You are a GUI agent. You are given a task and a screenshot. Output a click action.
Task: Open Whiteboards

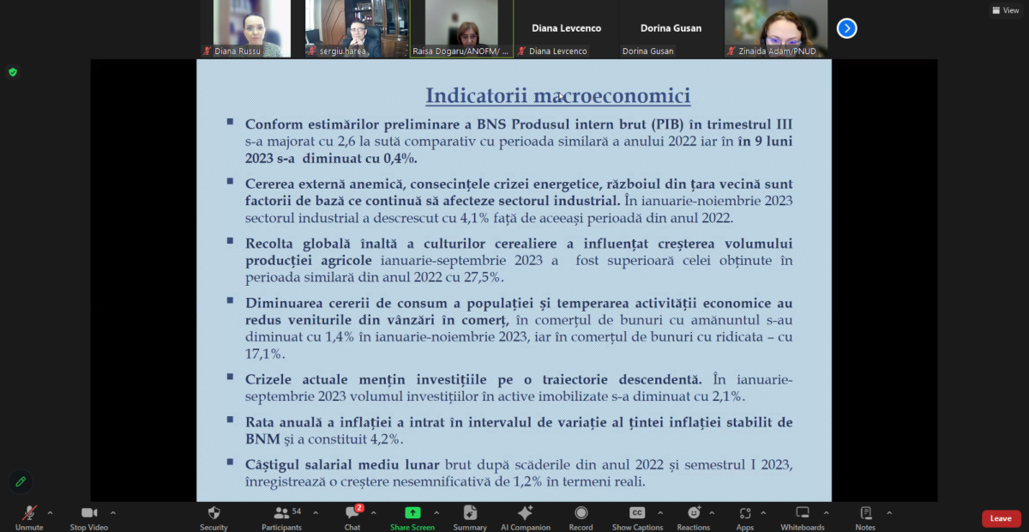point(803,517)
